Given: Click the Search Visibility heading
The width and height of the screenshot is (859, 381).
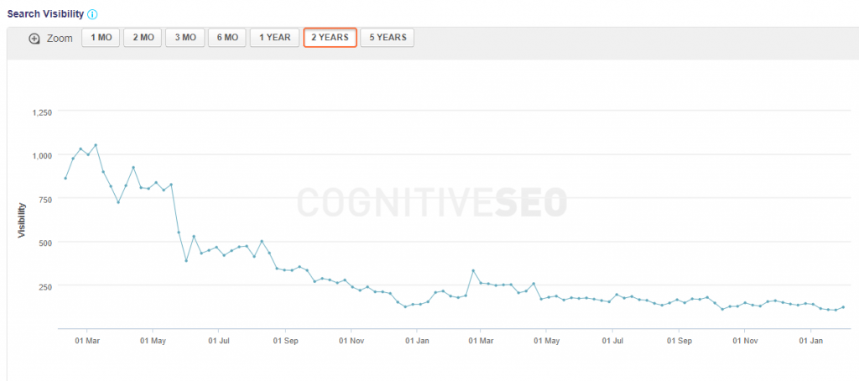Looking at the screenshot, I should click(x=45, y=15).
